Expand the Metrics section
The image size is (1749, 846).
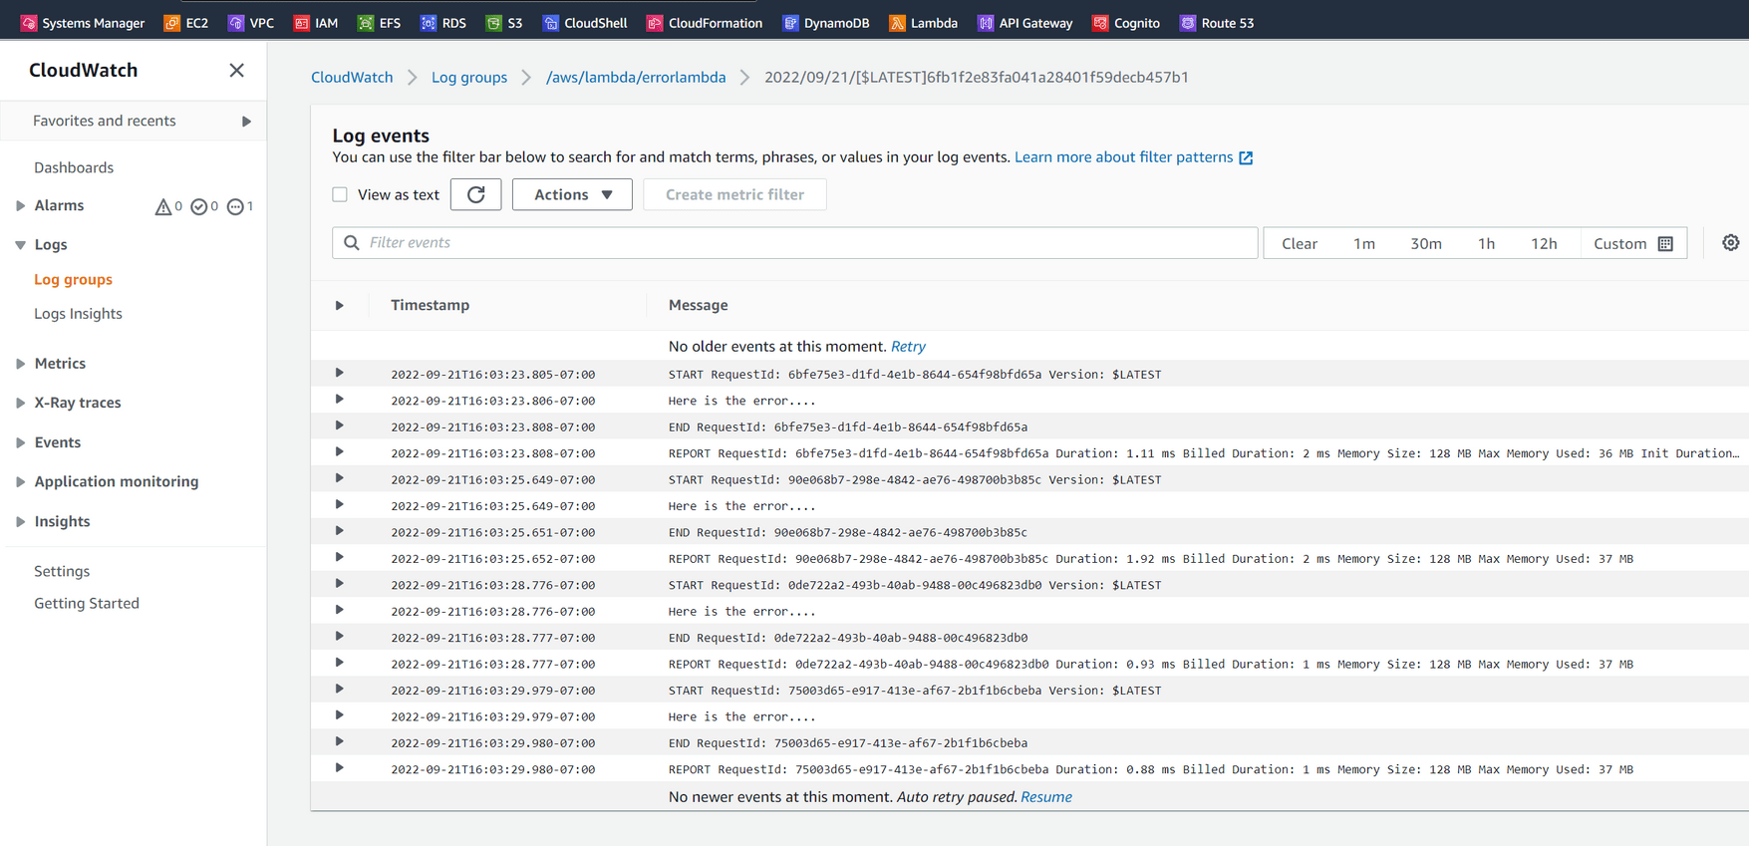pos(20,364)
